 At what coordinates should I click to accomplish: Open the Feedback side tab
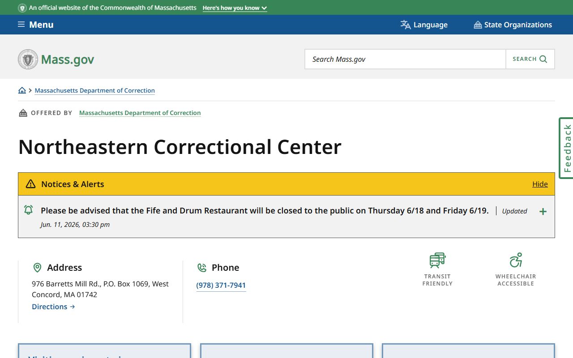point(566,148)
